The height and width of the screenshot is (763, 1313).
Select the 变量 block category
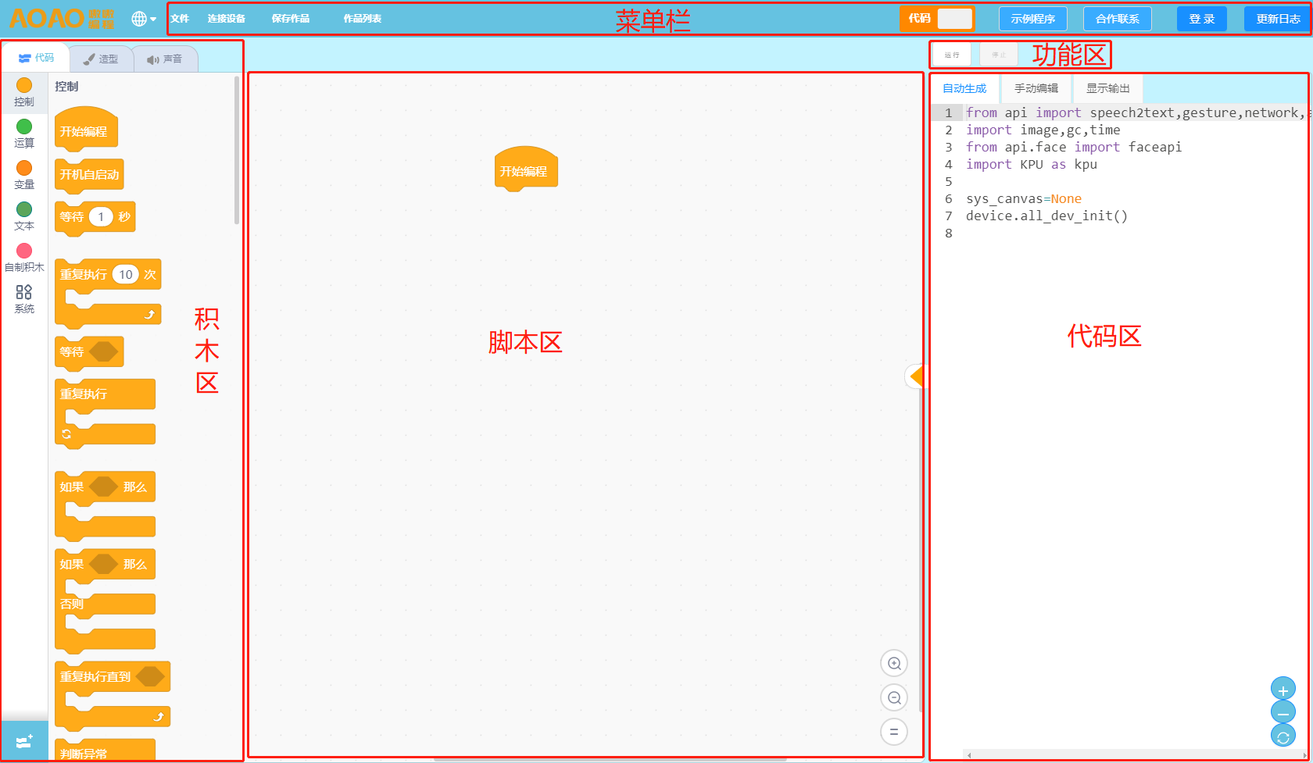coord(24,175)
